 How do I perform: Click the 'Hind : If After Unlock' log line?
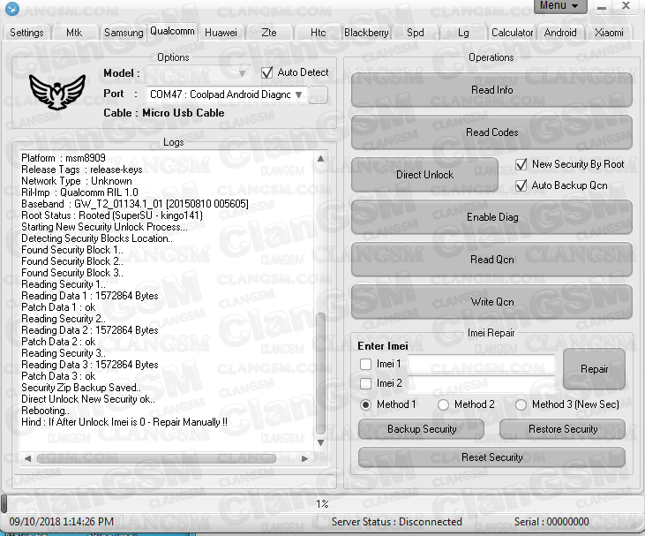tap(124, 422)
